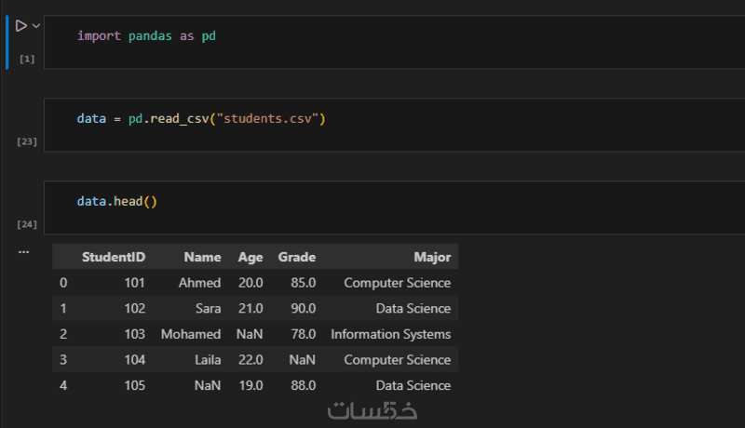Select the Grade column header
Image resolution: width=745 pixels, height=428 pixels.
(296, 258)
